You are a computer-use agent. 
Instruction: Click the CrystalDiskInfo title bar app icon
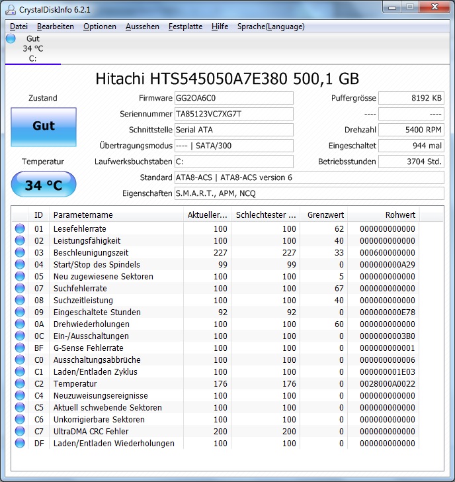tap(11, 10)
